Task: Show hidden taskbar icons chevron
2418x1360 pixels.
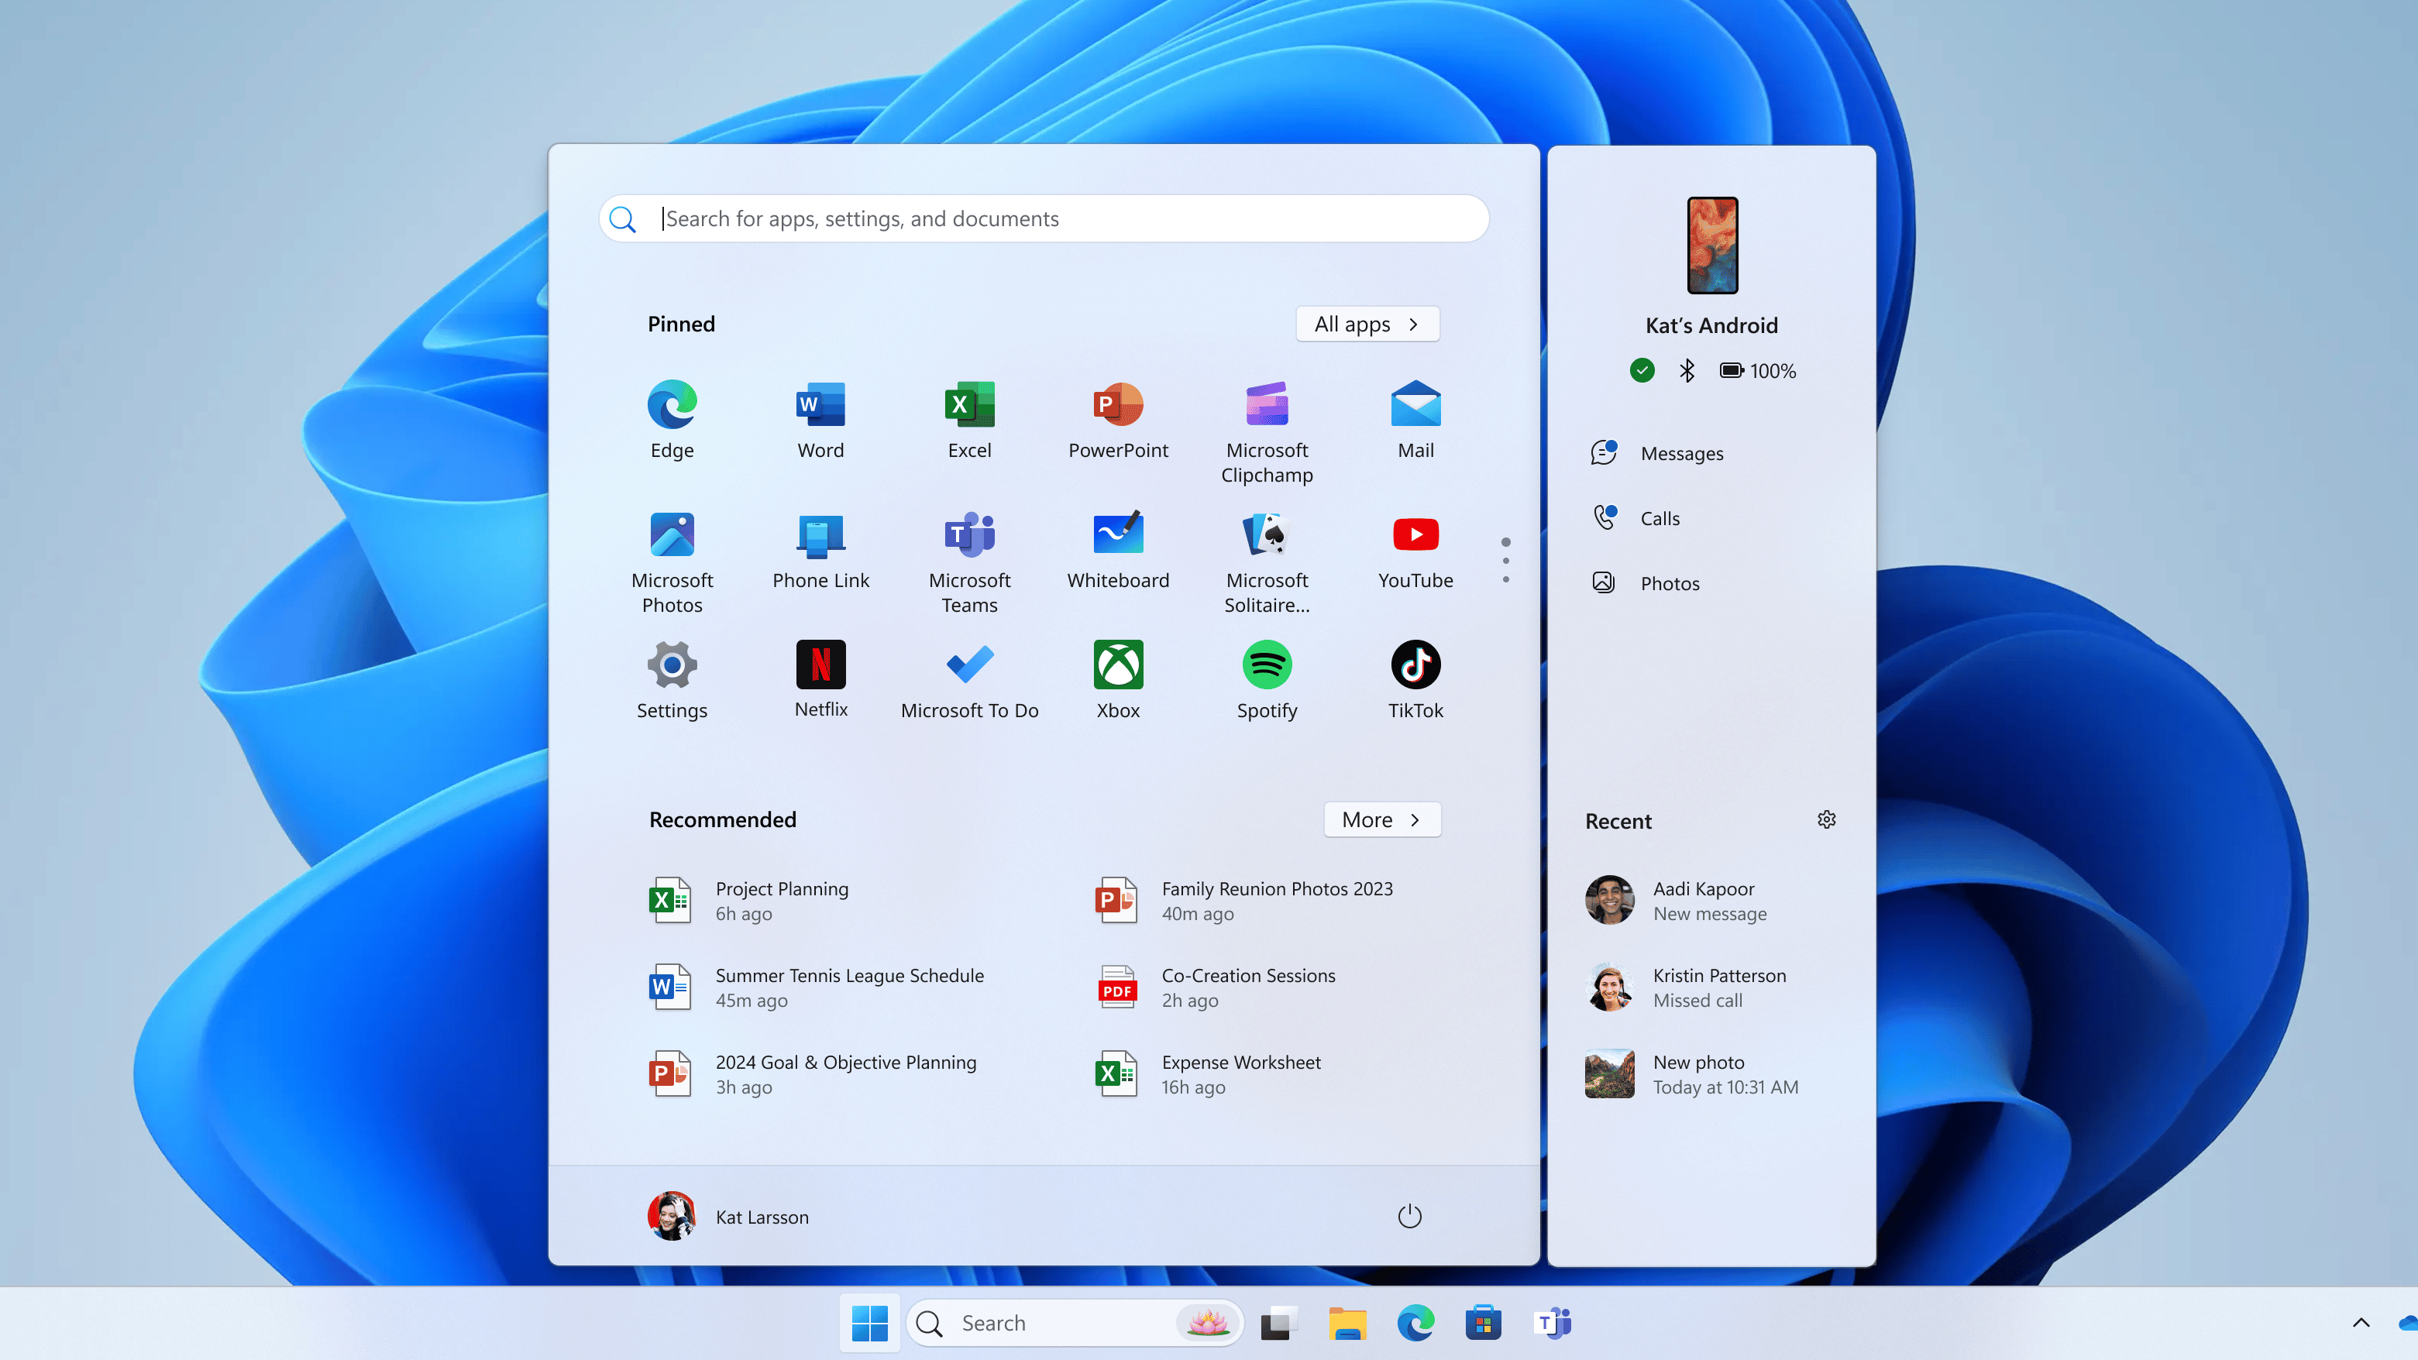Action: (2363, 1321)
